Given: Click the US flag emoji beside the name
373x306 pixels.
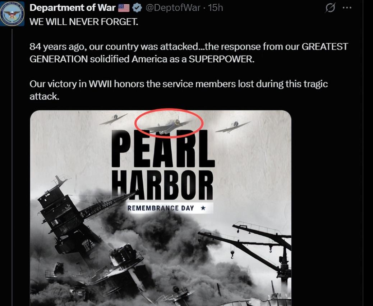Looking at the screenshot, I should (124, 8).
